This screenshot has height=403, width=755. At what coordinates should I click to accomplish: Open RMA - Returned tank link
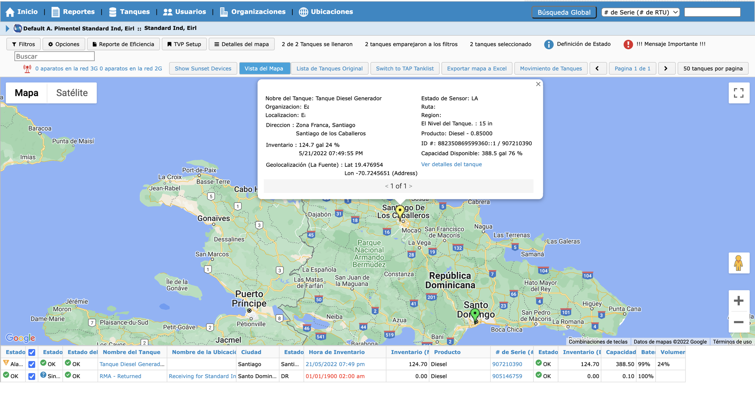click(121, 376)
